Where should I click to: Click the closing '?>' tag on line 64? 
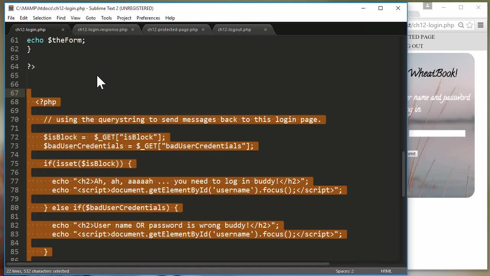click(31, 66)
